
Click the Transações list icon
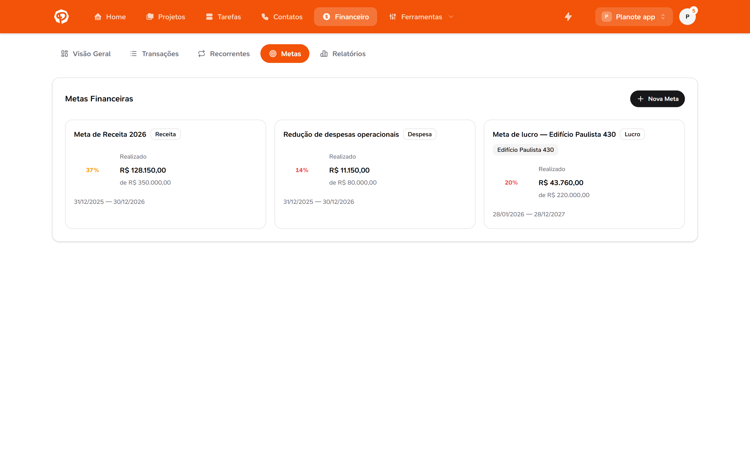[134, 54]
